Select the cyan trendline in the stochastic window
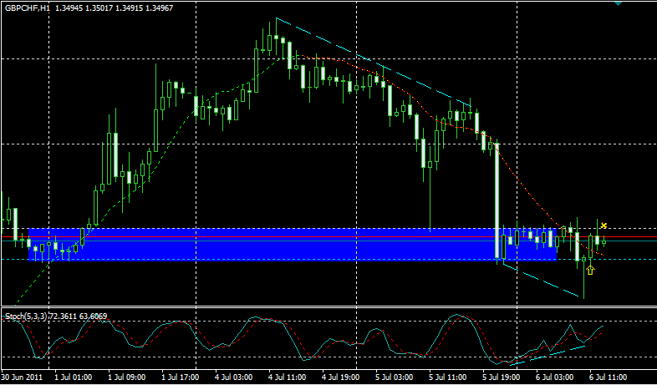657x385 pixels. [547, 355]
